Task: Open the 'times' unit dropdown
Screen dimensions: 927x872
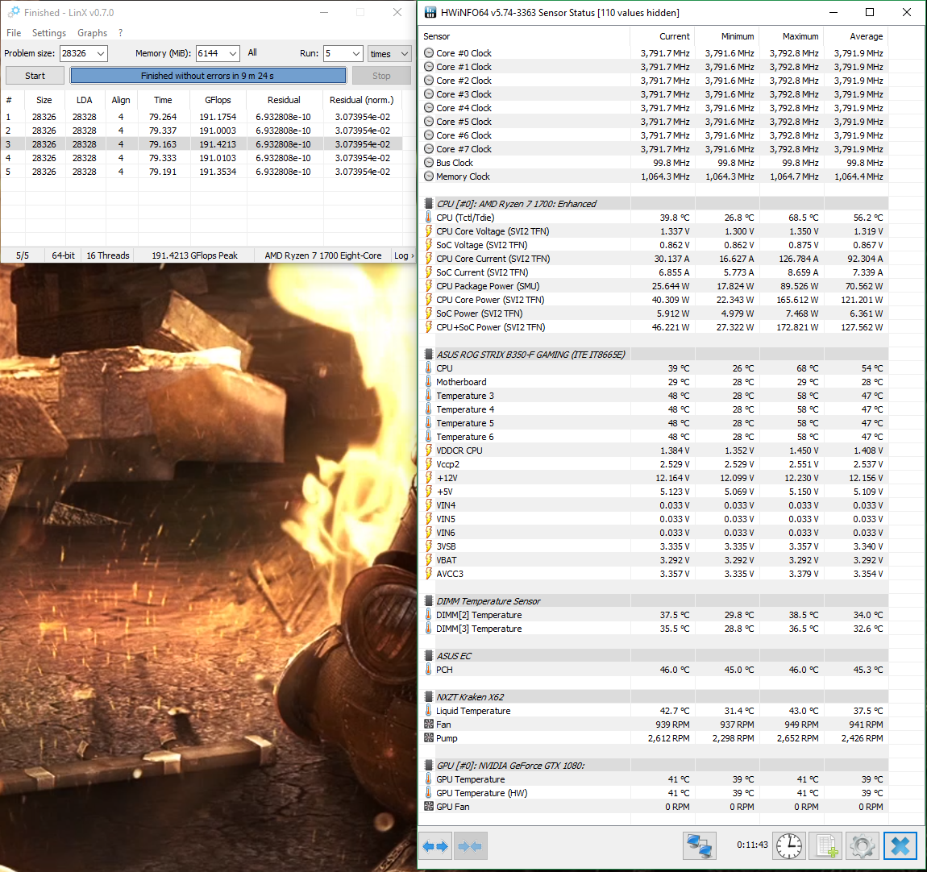Action: point(404,54)
